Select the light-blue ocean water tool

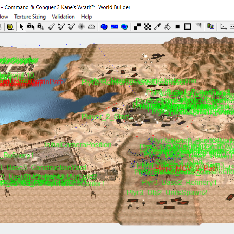(124, 27)
